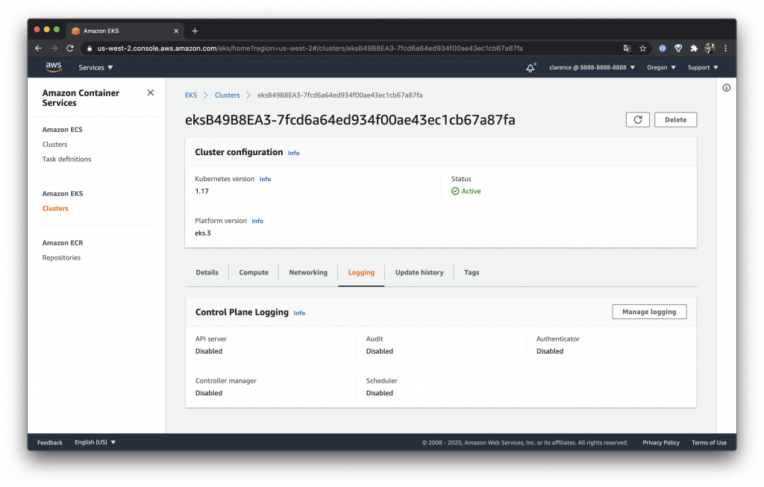Image resolution: width=764 pixels, height=487 pixels.
Task: Open Task definitions in sidebar
Action: coord(66,160)
